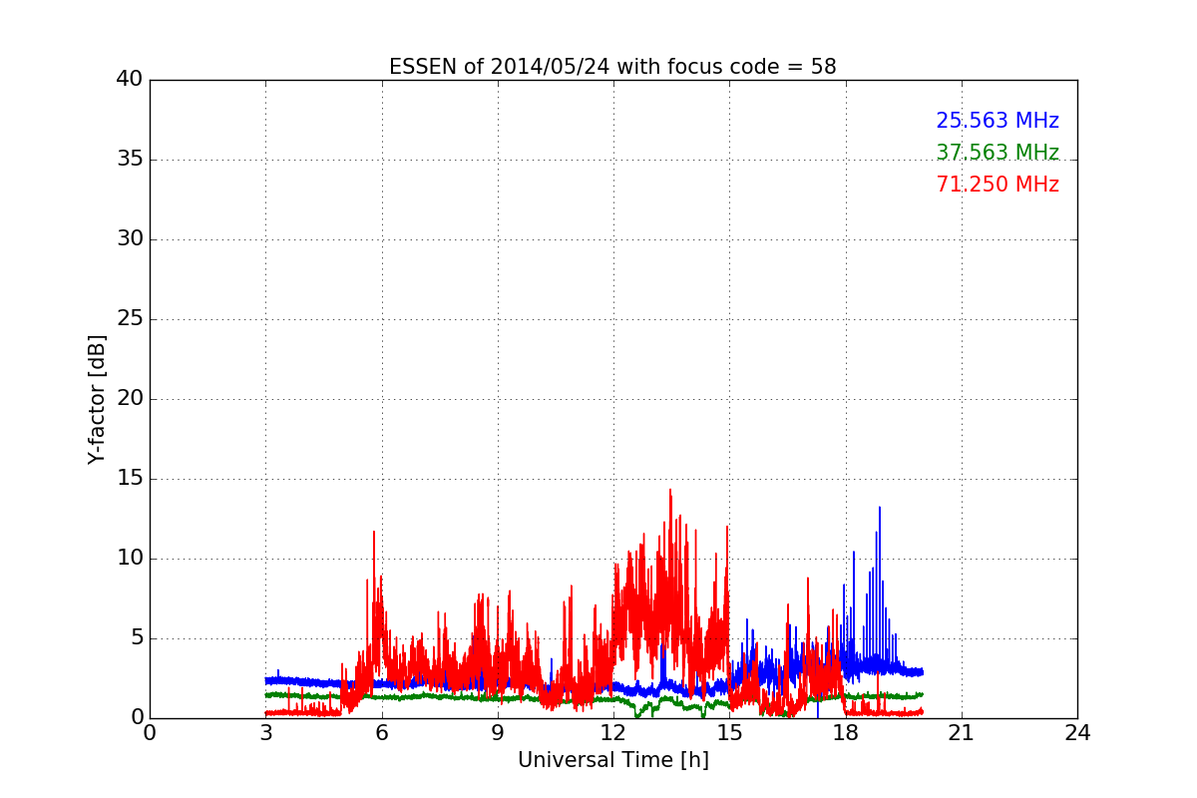Click the y-axis tick label '25'
Viewport: 1197px width, 798px height.
pos(130,319)
